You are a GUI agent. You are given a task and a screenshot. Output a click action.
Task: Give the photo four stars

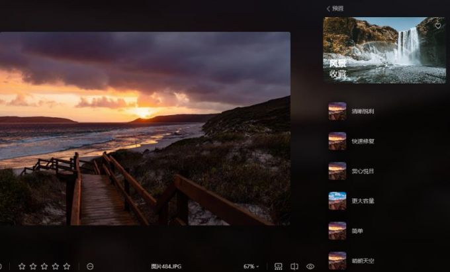[56, 266]
